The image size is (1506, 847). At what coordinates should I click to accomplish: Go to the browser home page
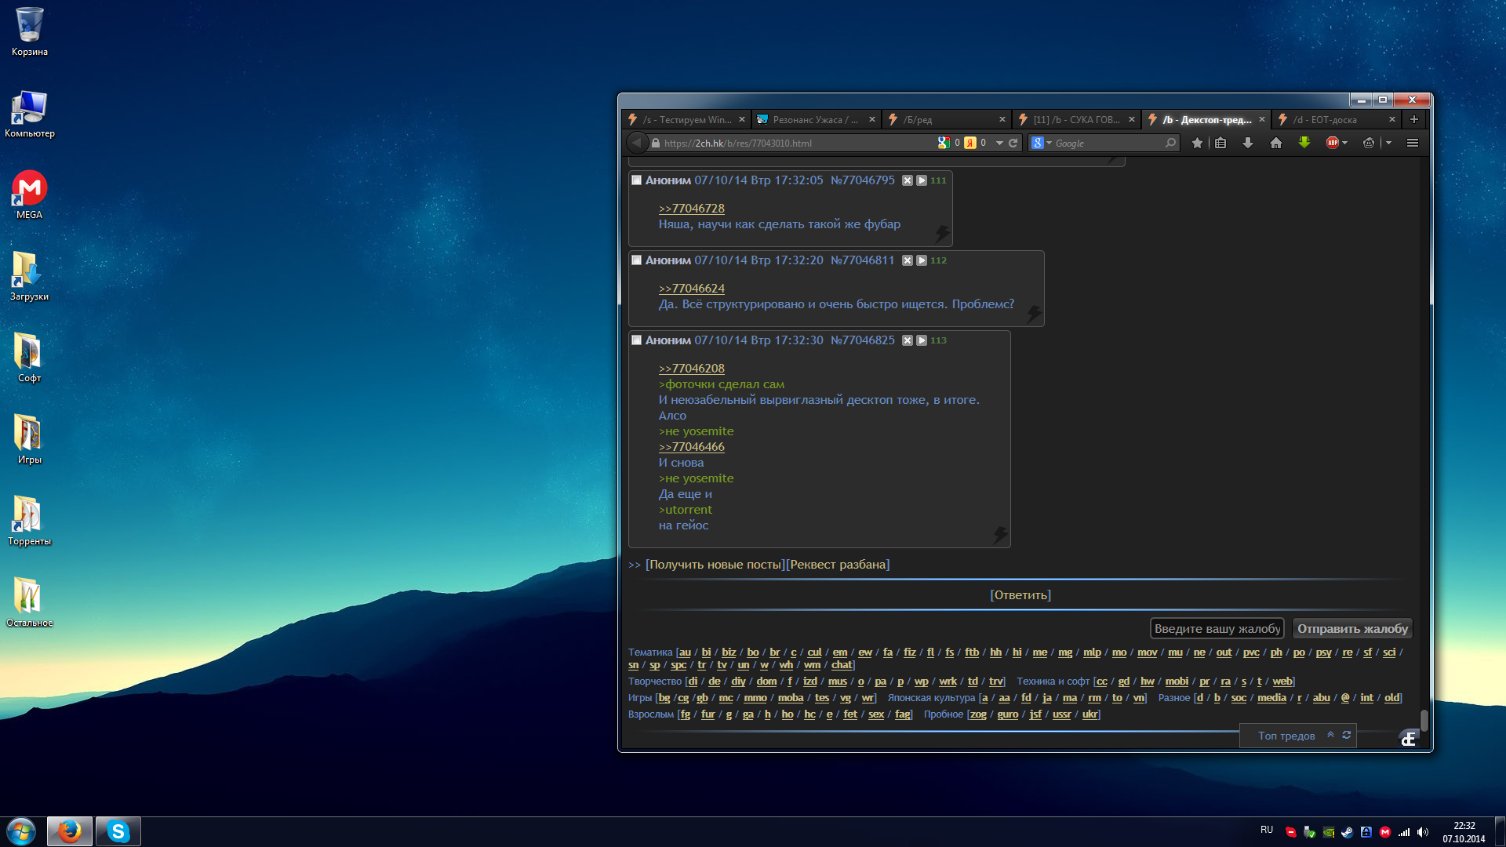point(1276,143)
